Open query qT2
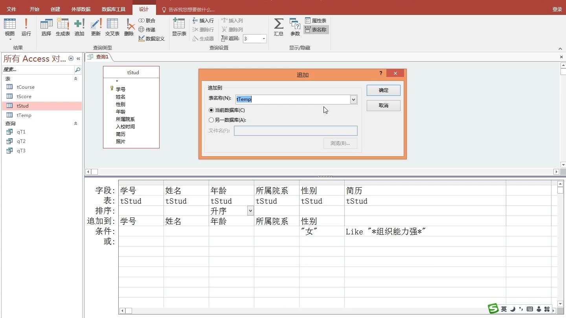 [21, 141]
